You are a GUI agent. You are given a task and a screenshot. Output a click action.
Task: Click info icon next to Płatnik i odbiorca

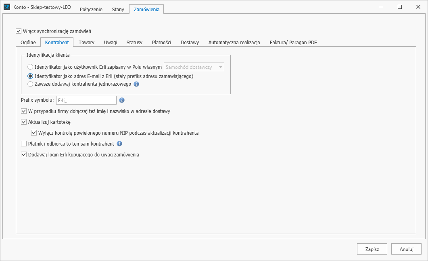click(x=119, y=144)
